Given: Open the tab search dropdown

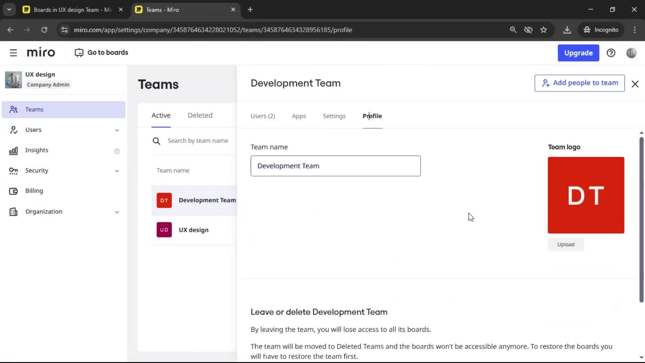Looking at the screenshot, I should pyautogui.click(x=9, y=9).
